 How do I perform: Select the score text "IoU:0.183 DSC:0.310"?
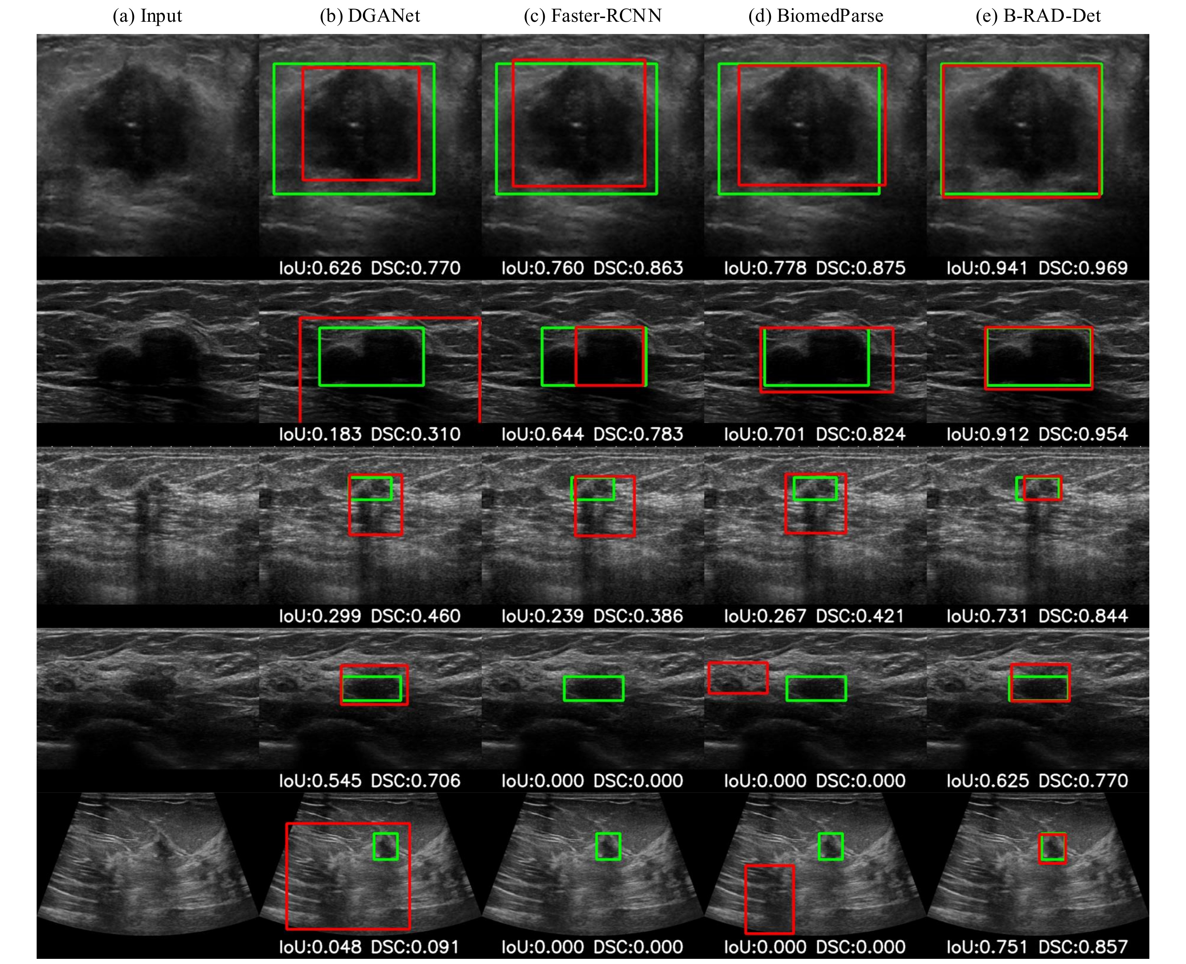click(370, 434)
